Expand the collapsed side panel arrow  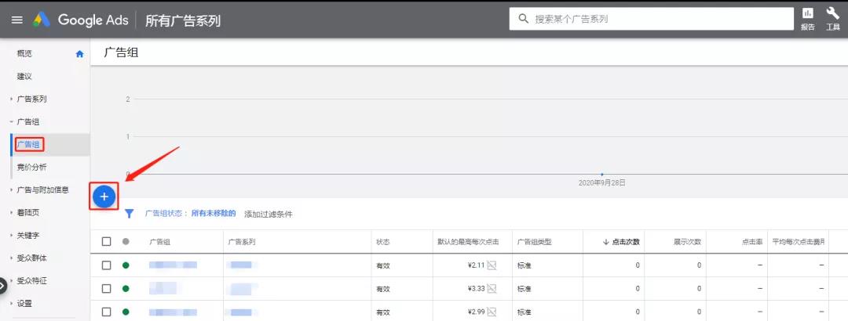pyautogui.click(x=2, y=285)
